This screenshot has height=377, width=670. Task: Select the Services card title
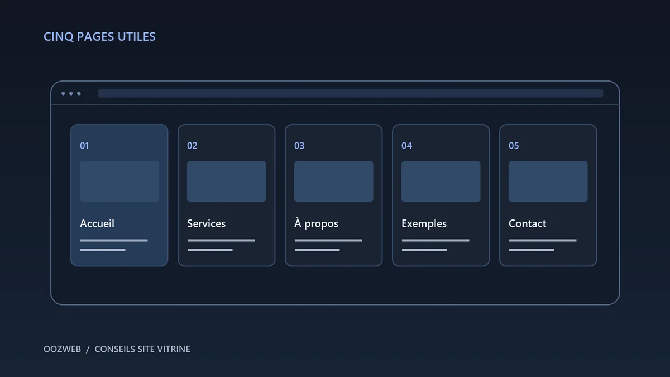pos(206,223)
